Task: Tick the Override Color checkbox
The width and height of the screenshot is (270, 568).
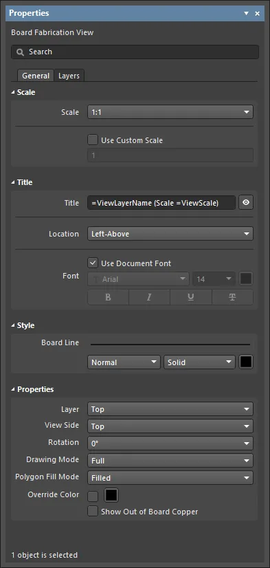Action: [x=93, y=496]
